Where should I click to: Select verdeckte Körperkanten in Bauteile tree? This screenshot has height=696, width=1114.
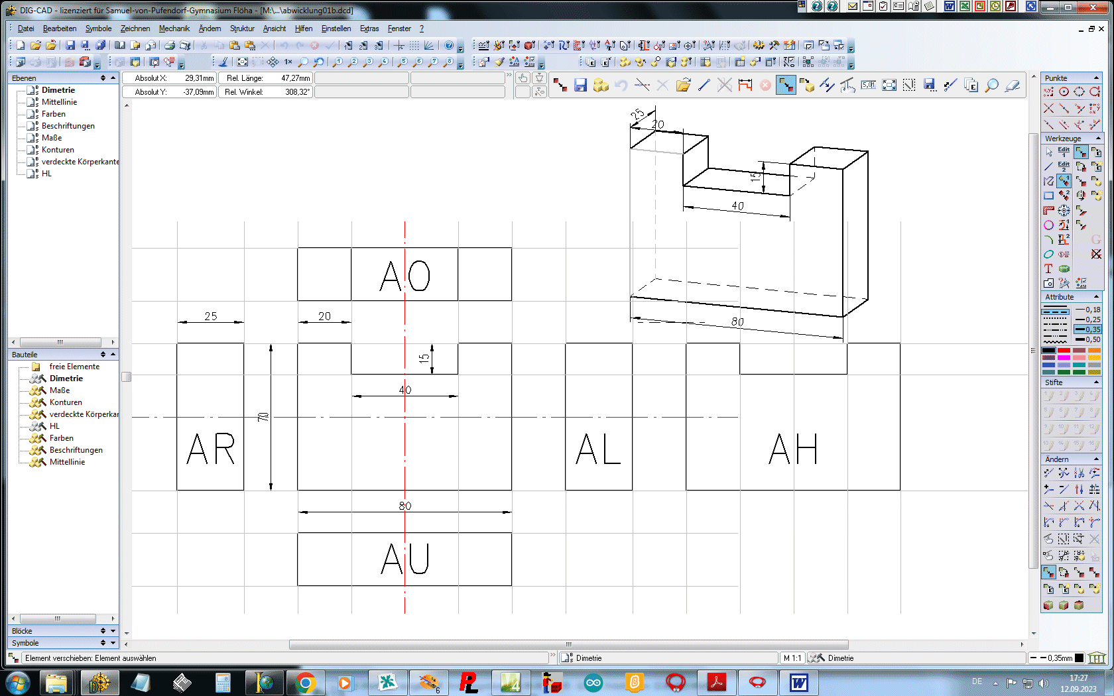click(x=84, y=414)
